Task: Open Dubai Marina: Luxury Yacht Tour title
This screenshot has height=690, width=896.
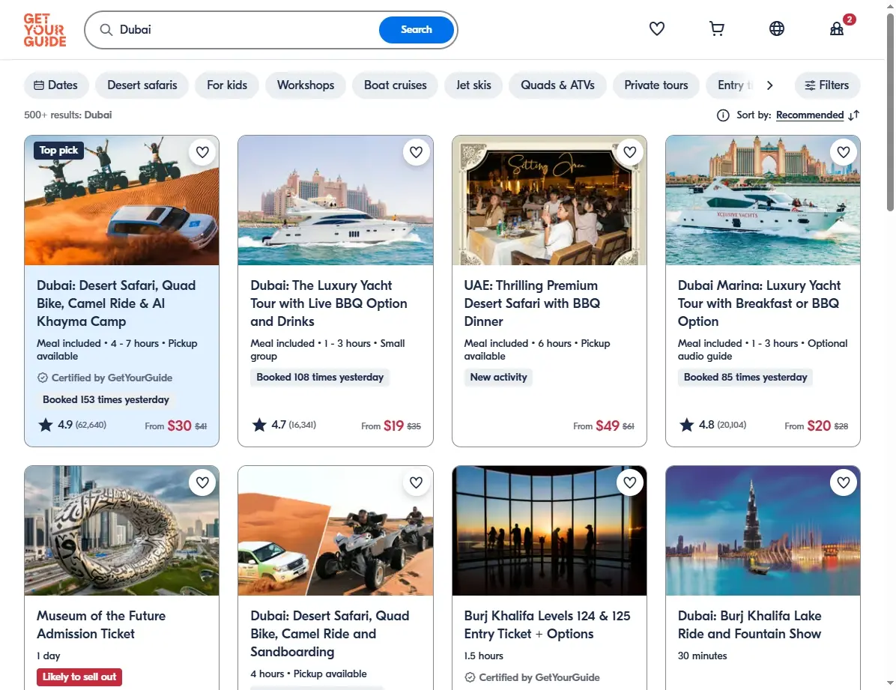Action: coord(759,303)
